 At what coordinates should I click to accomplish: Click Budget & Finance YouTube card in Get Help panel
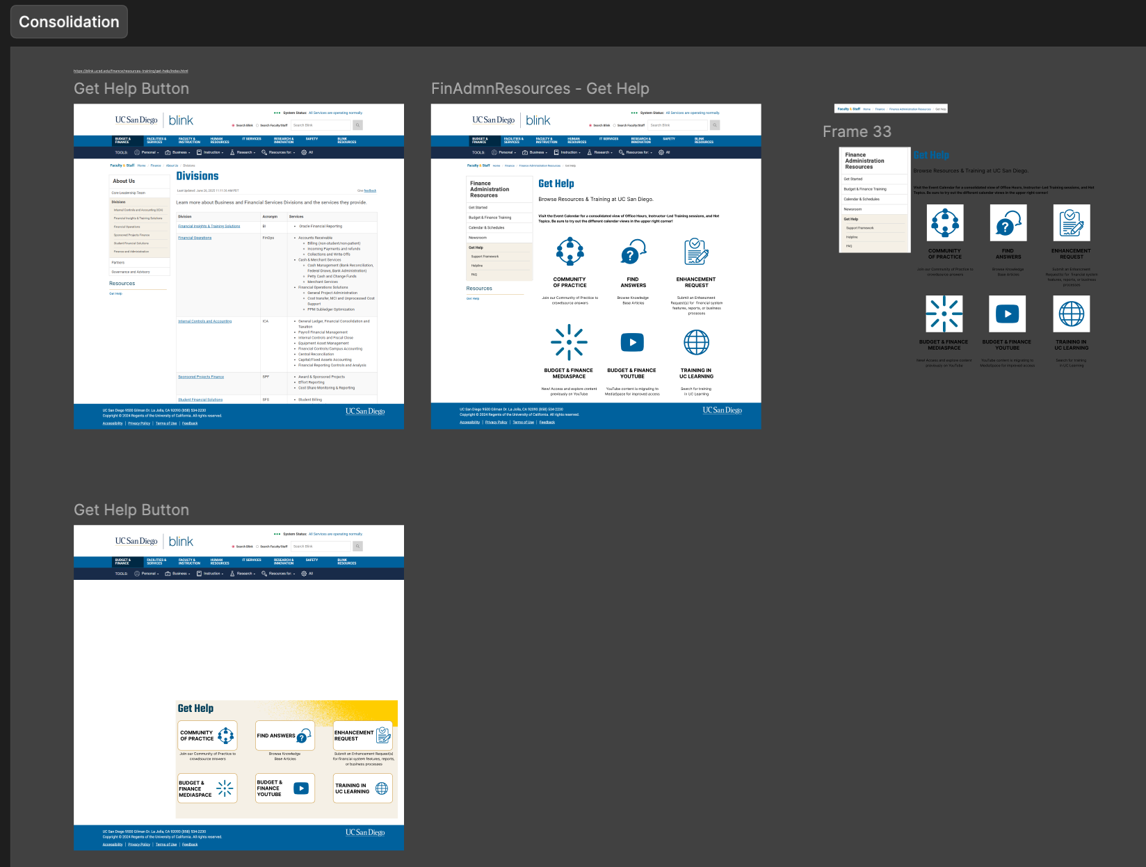click(285, 788)
